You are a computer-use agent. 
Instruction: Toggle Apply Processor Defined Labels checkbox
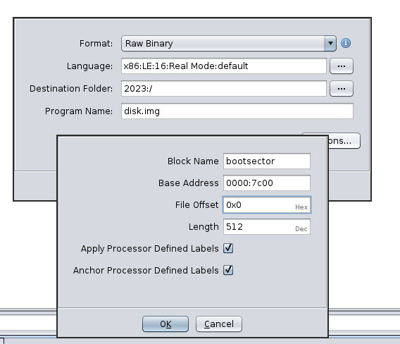coord(228,248)
